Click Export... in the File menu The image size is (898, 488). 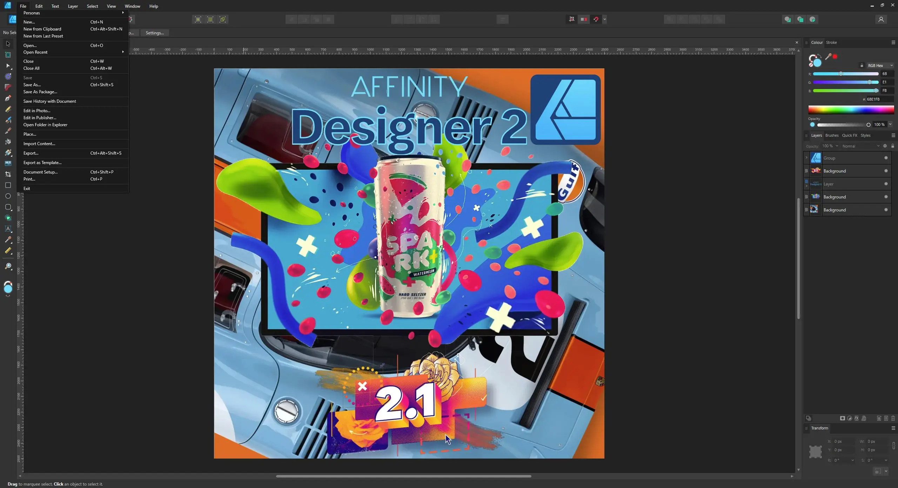tap(31, 153)
